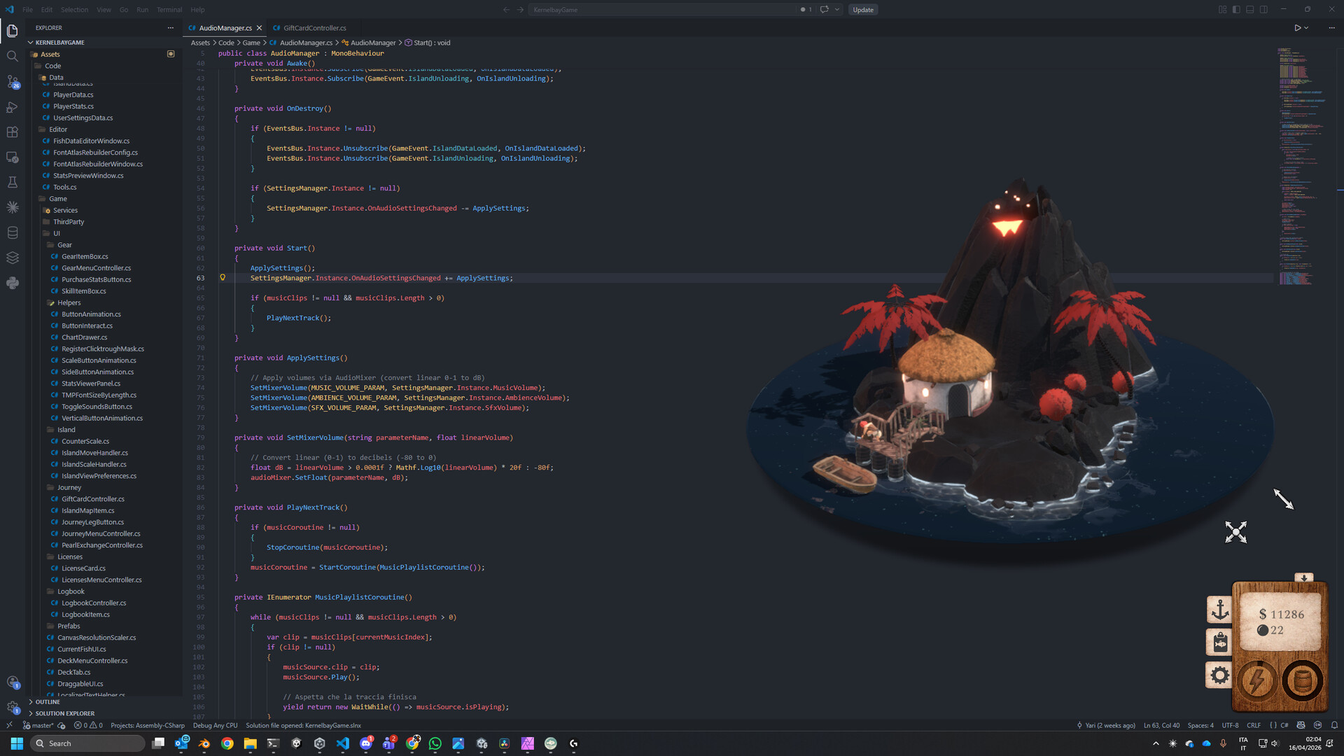This screenshot has height=756, width=1344.
Task: Click the anchor button in game widget
Action: [1219, 610]
